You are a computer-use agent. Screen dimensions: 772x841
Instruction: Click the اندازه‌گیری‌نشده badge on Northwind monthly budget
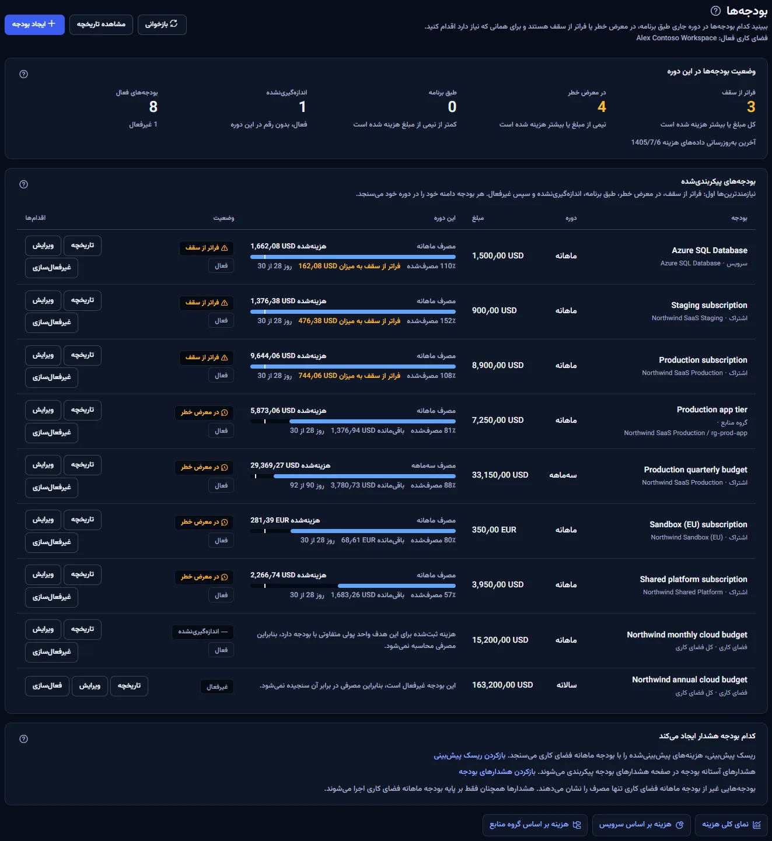[202, 632]
